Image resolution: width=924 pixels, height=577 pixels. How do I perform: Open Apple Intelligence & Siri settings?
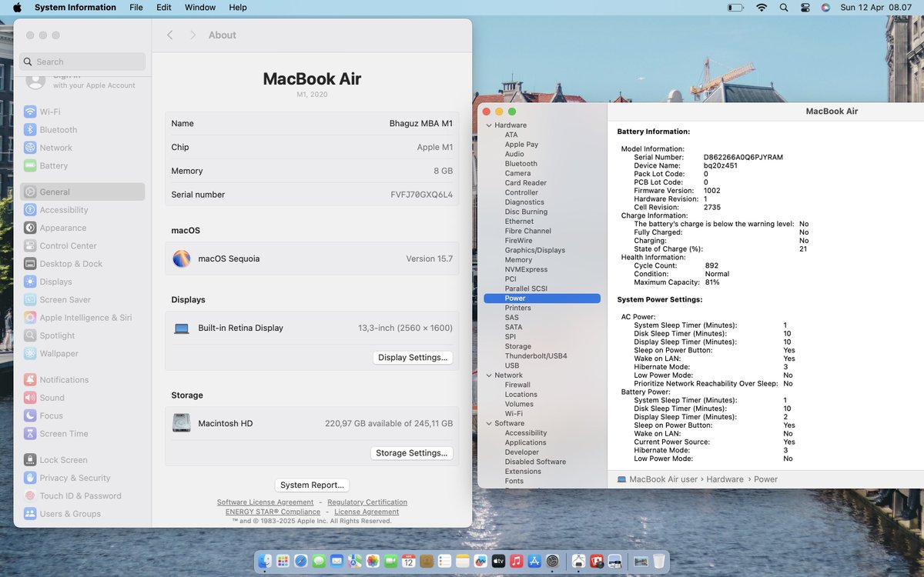[82, 318]
